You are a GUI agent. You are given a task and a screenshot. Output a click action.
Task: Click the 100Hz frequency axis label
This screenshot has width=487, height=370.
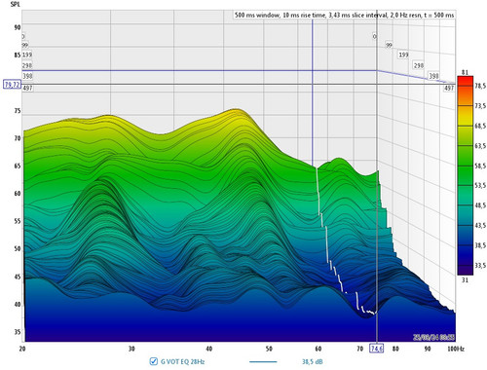[456, 349]
